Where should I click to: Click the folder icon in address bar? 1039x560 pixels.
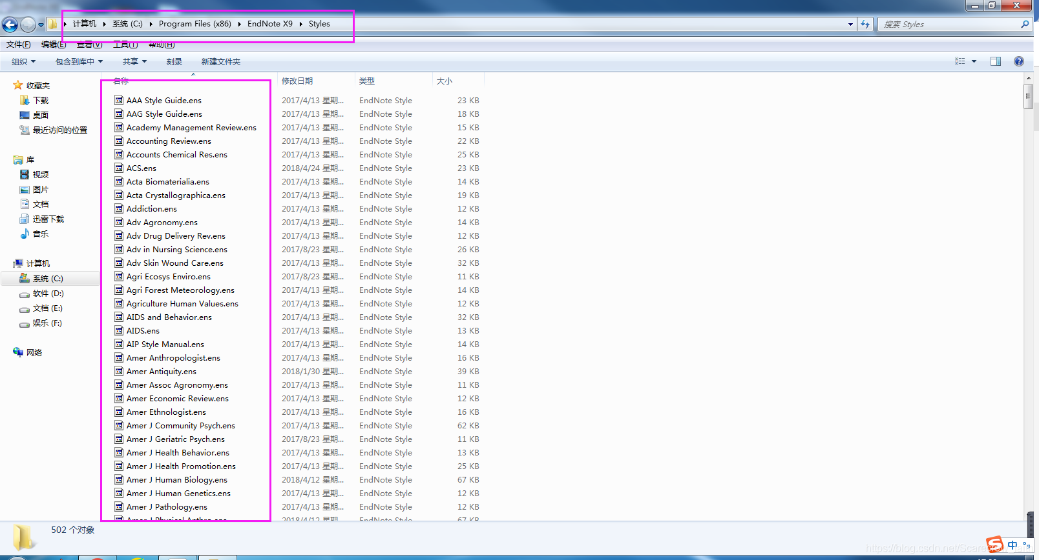[x=53, y=24]
